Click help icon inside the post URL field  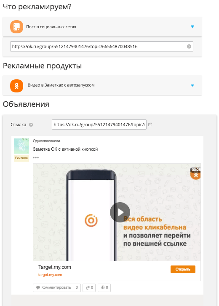pyautogui.click(x=189, y=46)
